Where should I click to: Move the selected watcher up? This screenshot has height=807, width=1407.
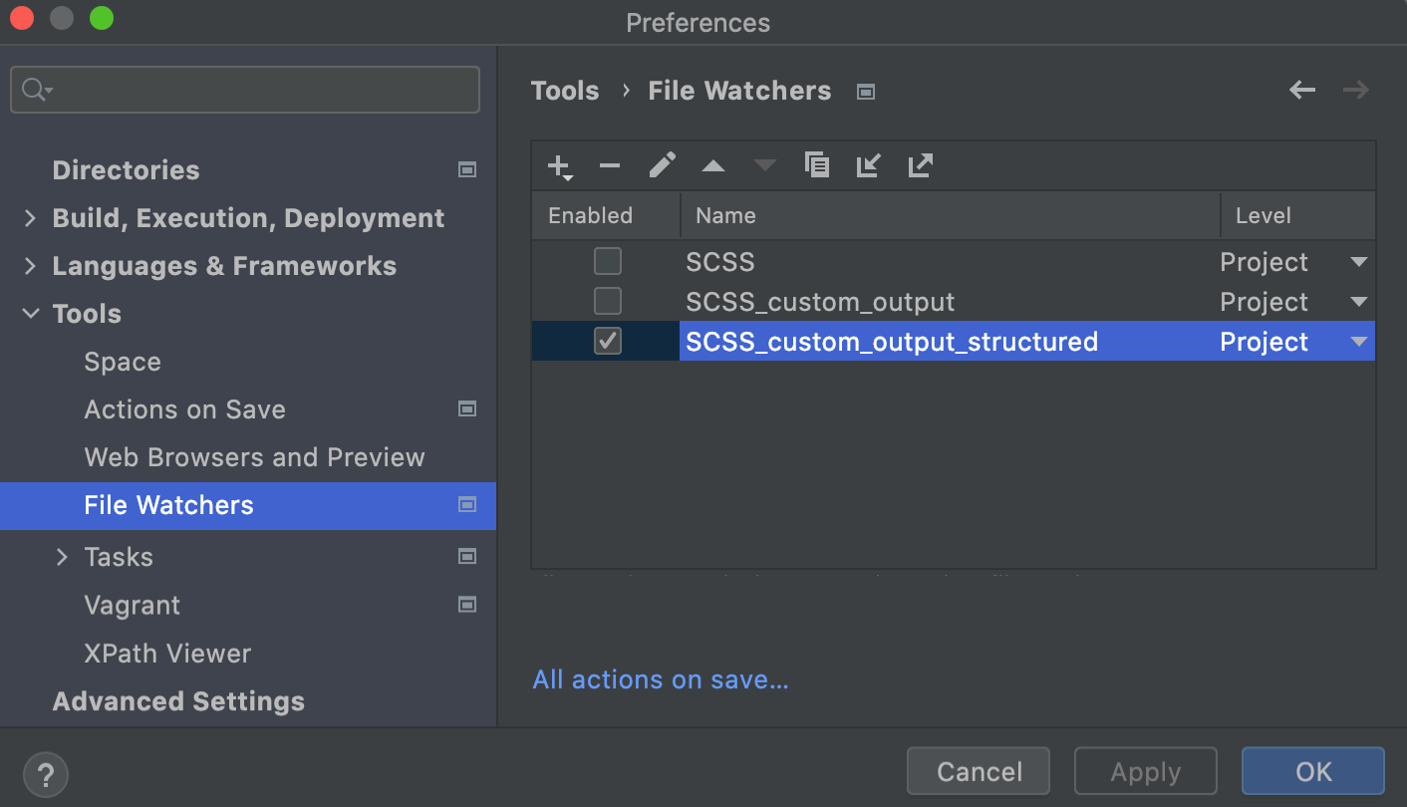pyautogui.click(x=712, y=165)
